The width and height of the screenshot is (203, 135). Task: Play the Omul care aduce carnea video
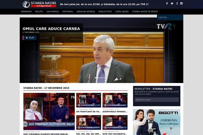tap(30, 38)
